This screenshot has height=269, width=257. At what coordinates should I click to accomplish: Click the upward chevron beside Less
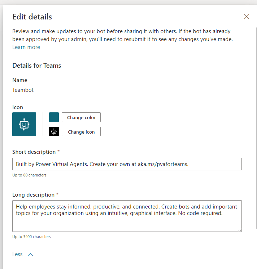click(x=30, y=255)
